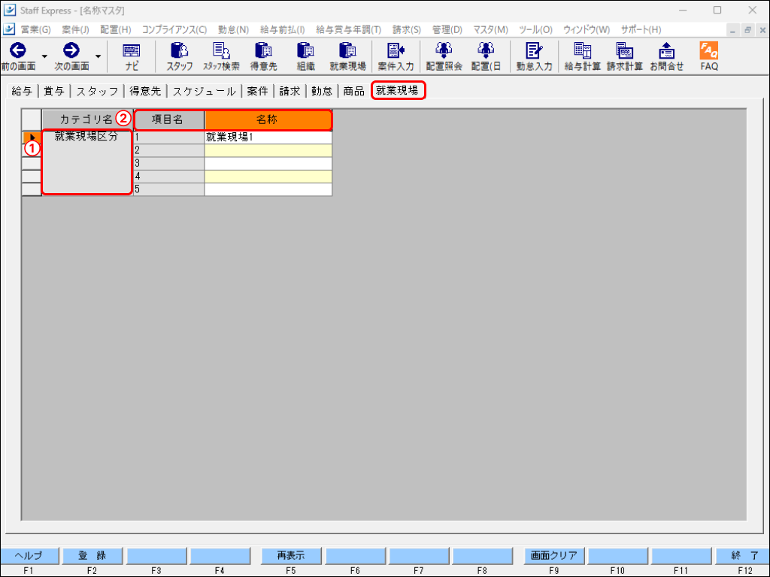The height and width of the screenshot is (577, 770).
Task: Close the inner 名称マスタ child window
Action: pos(762,30)
